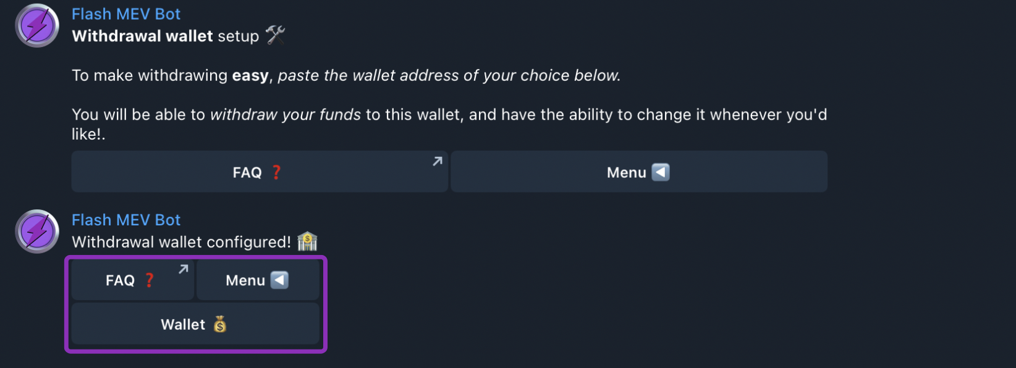1016x368 pixels.
Task: Click the back-arrow icon on the small Menu button
Action: [x=279, y=280]
